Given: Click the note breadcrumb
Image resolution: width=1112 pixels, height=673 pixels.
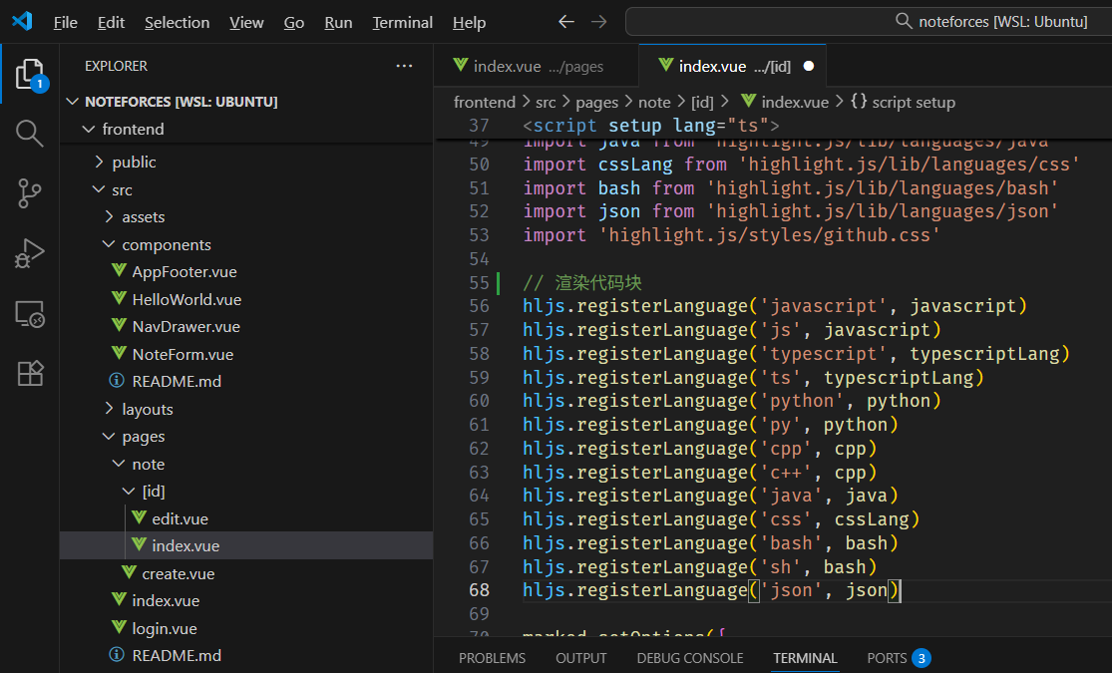Looking at the screenshot, I should click(654, 102).
